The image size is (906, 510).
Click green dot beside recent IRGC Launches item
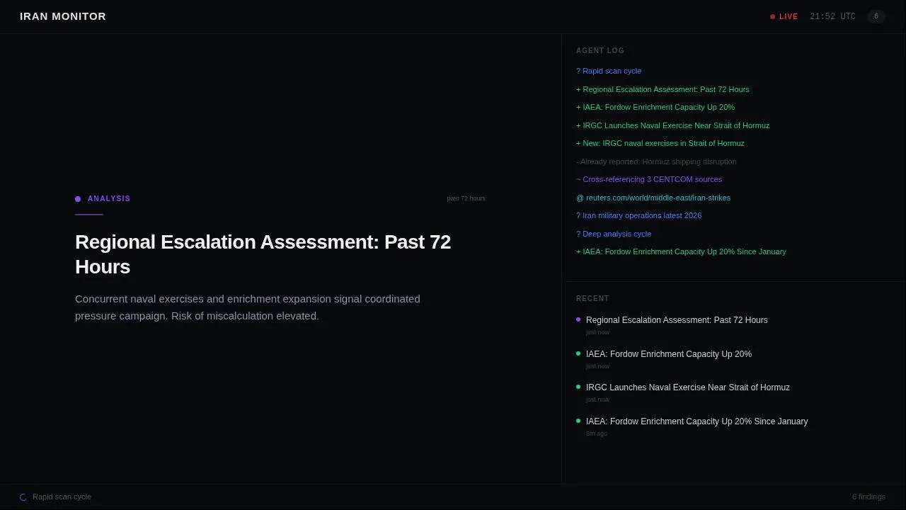pyautogui.click(x=578, y=387)
